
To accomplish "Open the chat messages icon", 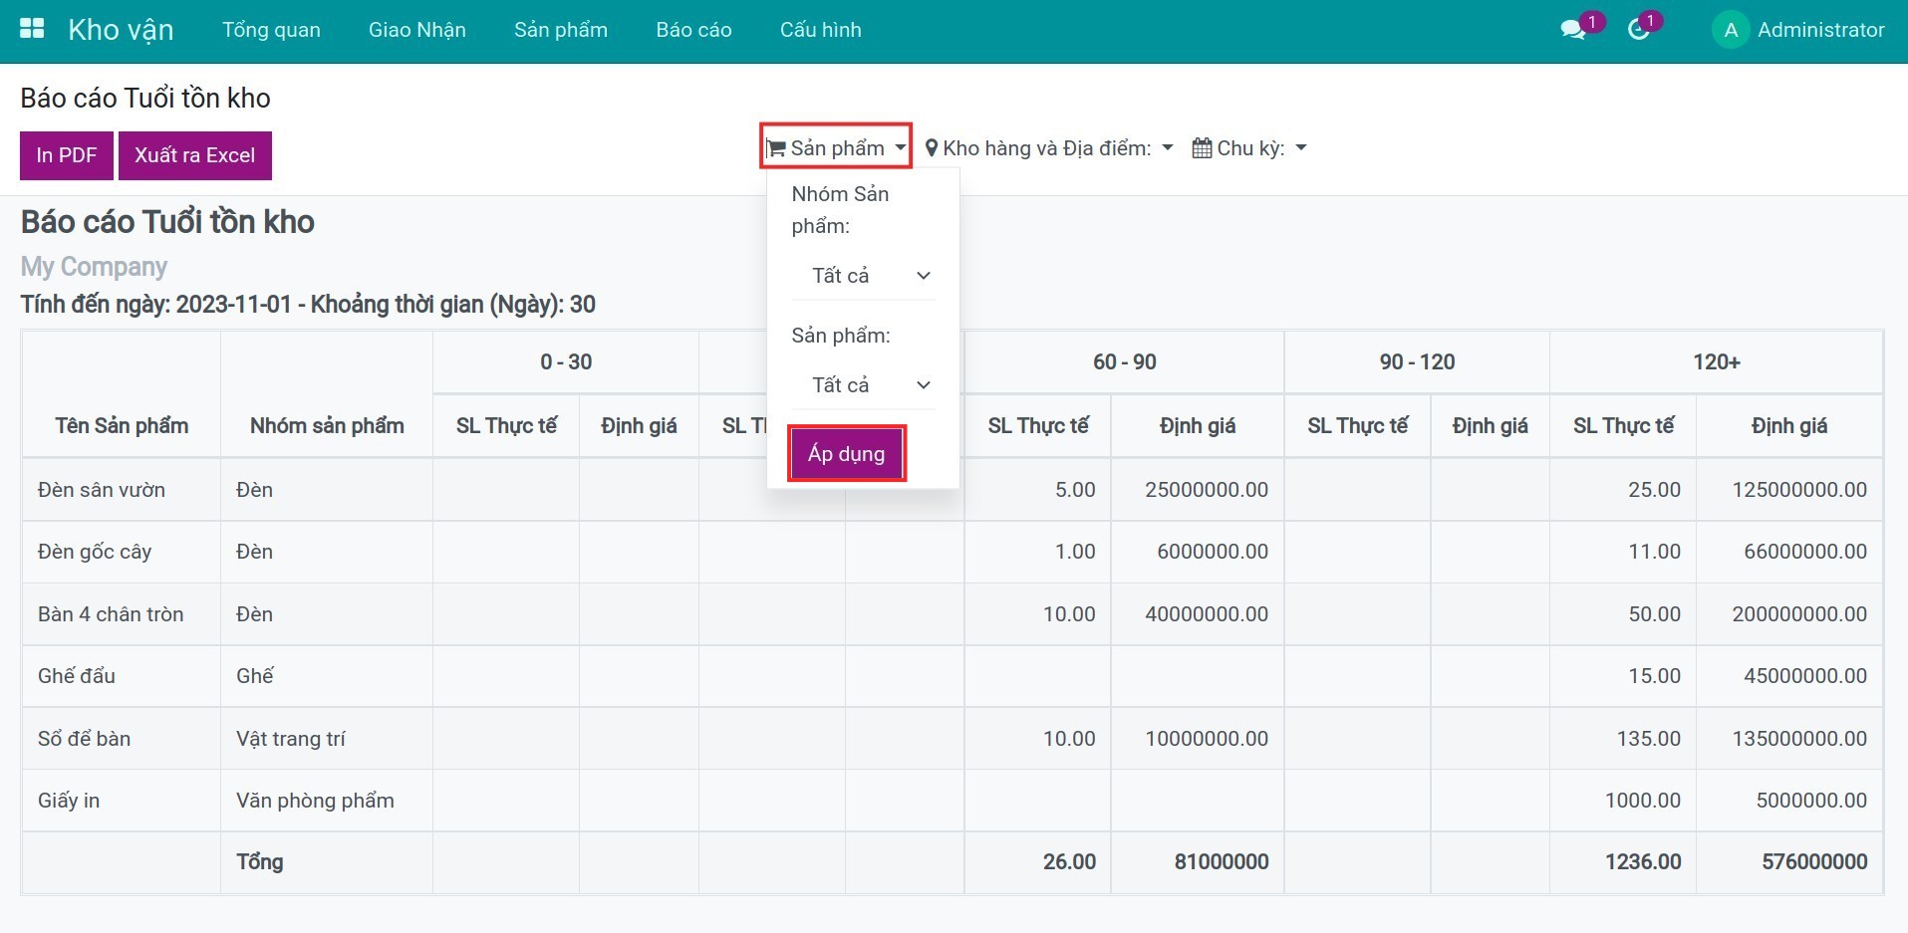I will (x=1573, y=30).
